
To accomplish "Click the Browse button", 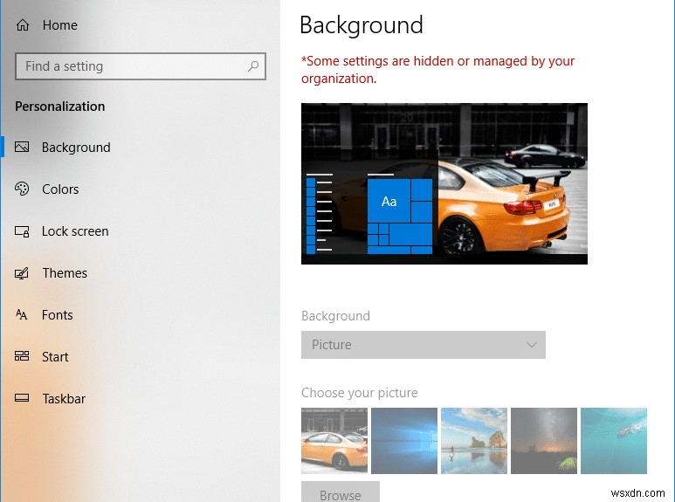I will coord(341,492).
